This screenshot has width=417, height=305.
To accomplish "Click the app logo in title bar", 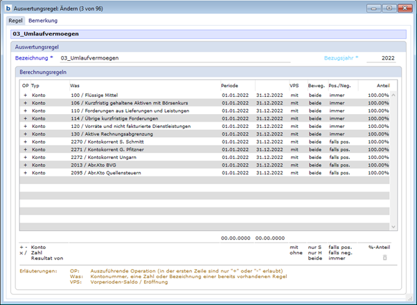I will (x=8, y=8).
